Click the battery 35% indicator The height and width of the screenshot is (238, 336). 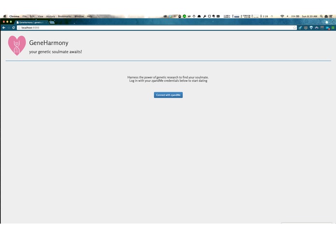coord(295,16)
